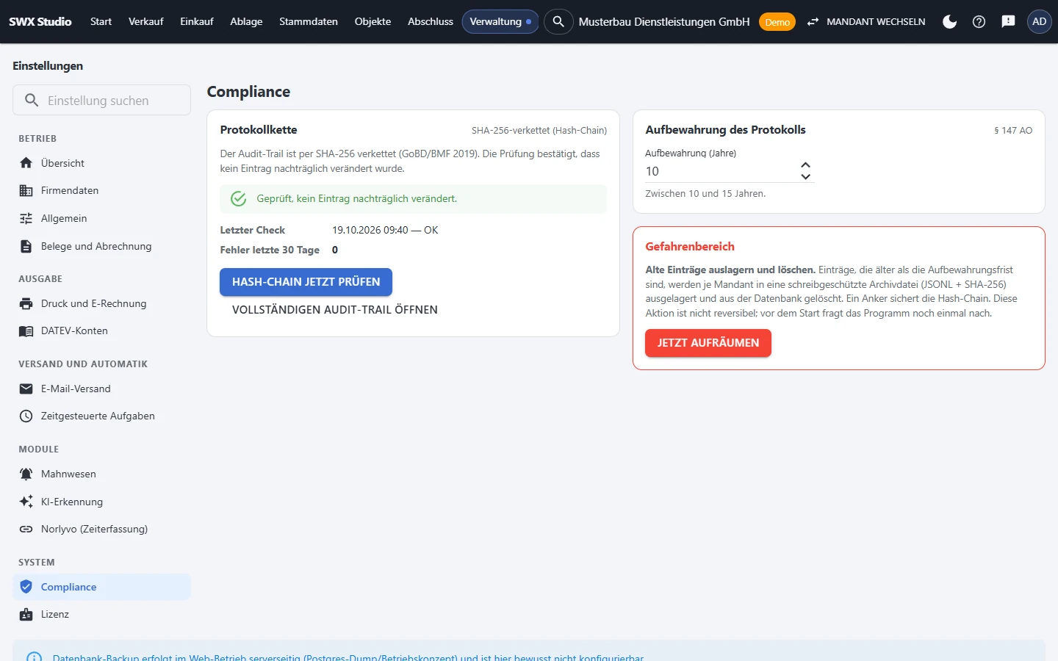Open KI-Erkennung module settings
The height and width of the screenshot is (661, 1058).
pyautogui.click(x=101, y=502)
